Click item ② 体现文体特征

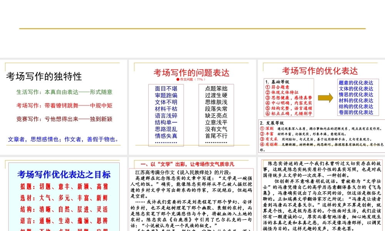tap(282, 92)
